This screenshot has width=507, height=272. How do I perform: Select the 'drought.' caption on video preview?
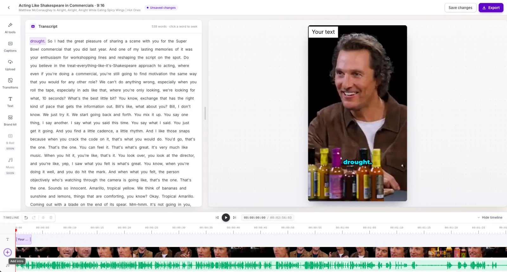click(357, 162)
